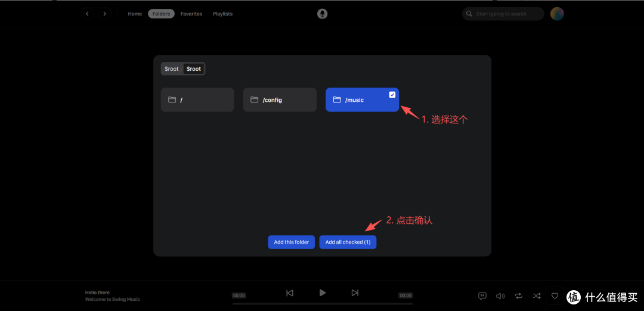Open the user profile avatar

pos(557,14)
